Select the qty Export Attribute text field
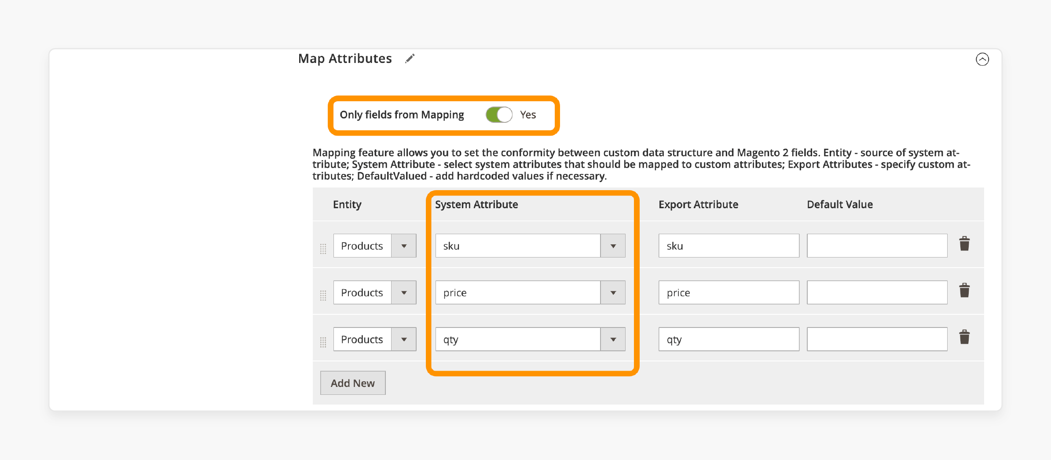 pyautogui.click(x=728, y=339)
